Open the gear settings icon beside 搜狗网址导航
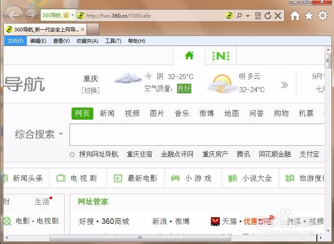The image size is (334, 244). (72, 154)
